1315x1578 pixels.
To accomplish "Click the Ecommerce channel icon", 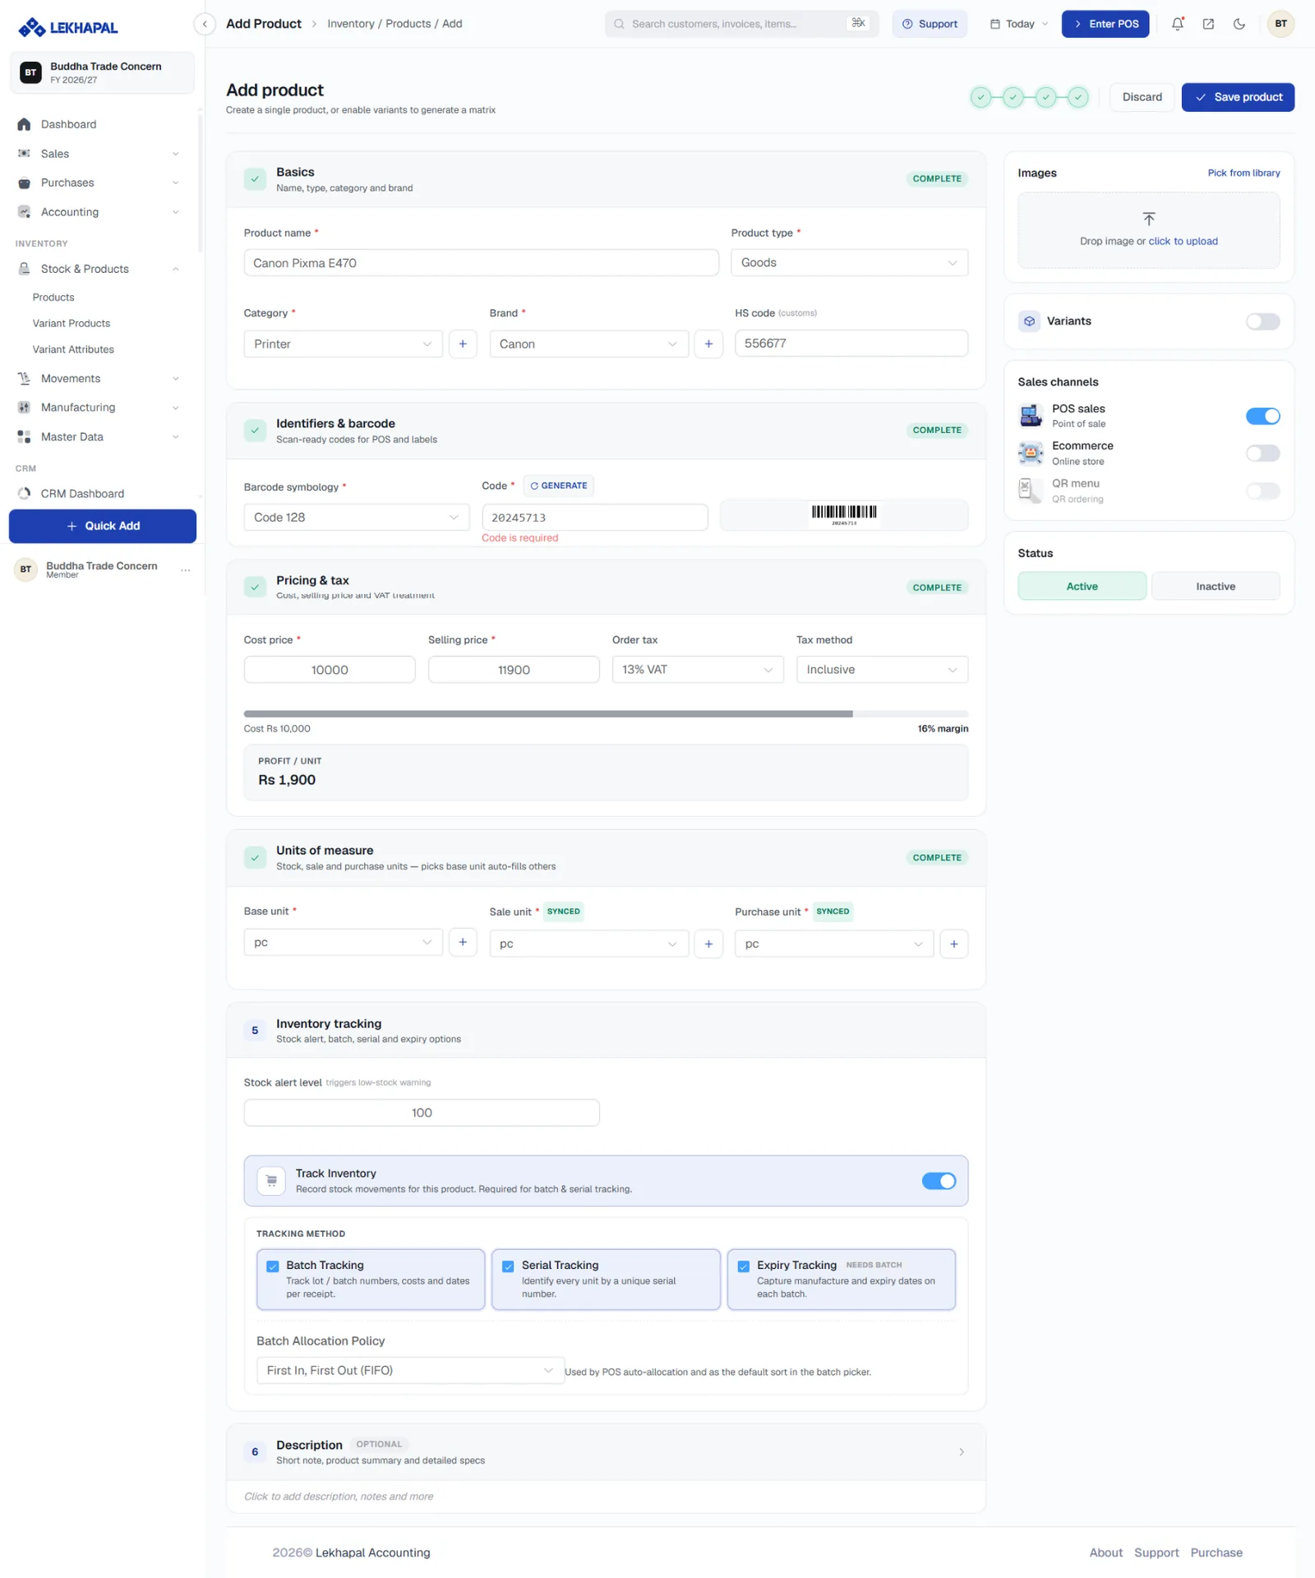I will pyautogui.click(x=1031, y=453).
